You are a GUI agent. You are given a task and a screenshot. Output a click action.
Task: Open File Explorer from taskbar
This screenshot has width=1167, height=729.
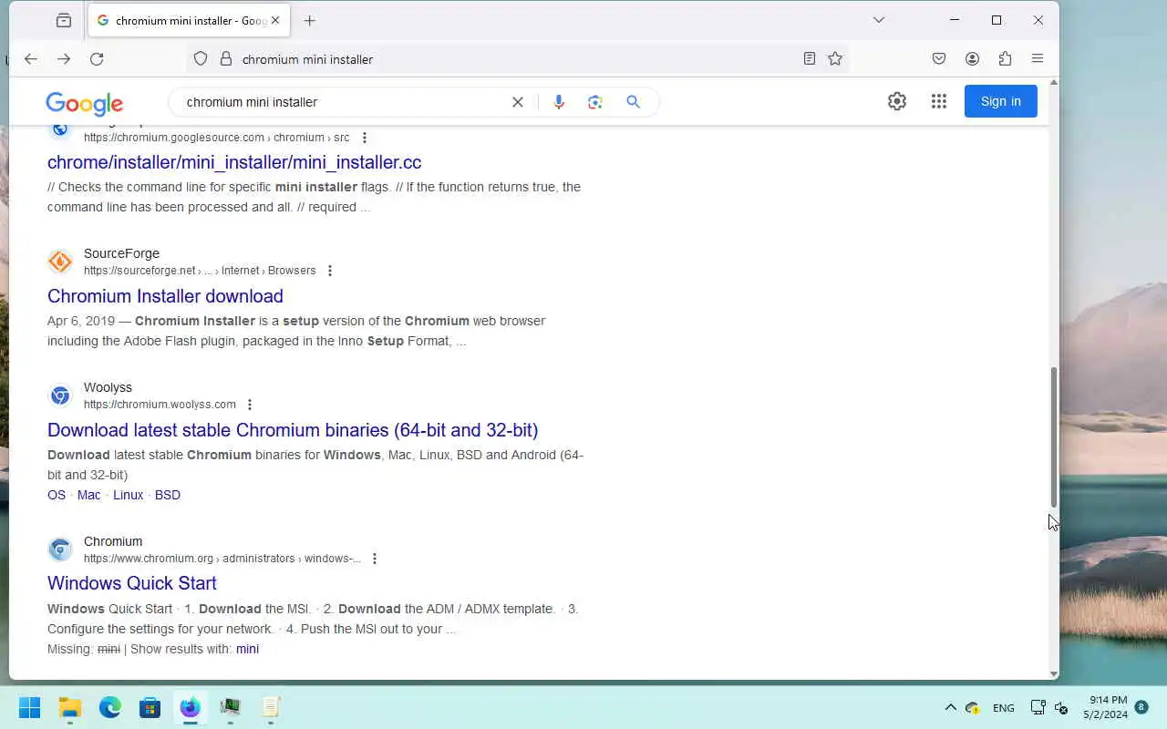[x=70, y=707]
